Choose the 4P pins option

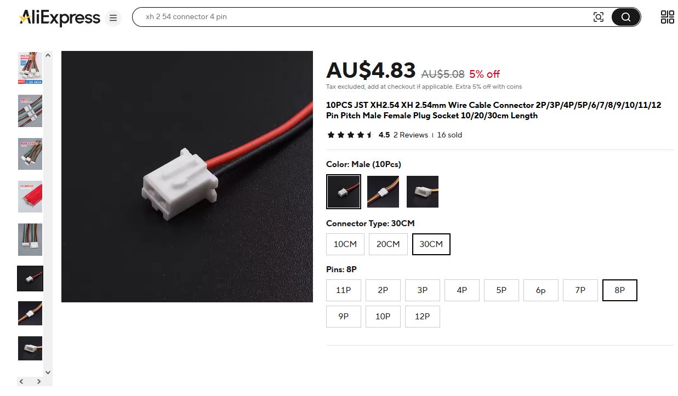pos(462,290)
